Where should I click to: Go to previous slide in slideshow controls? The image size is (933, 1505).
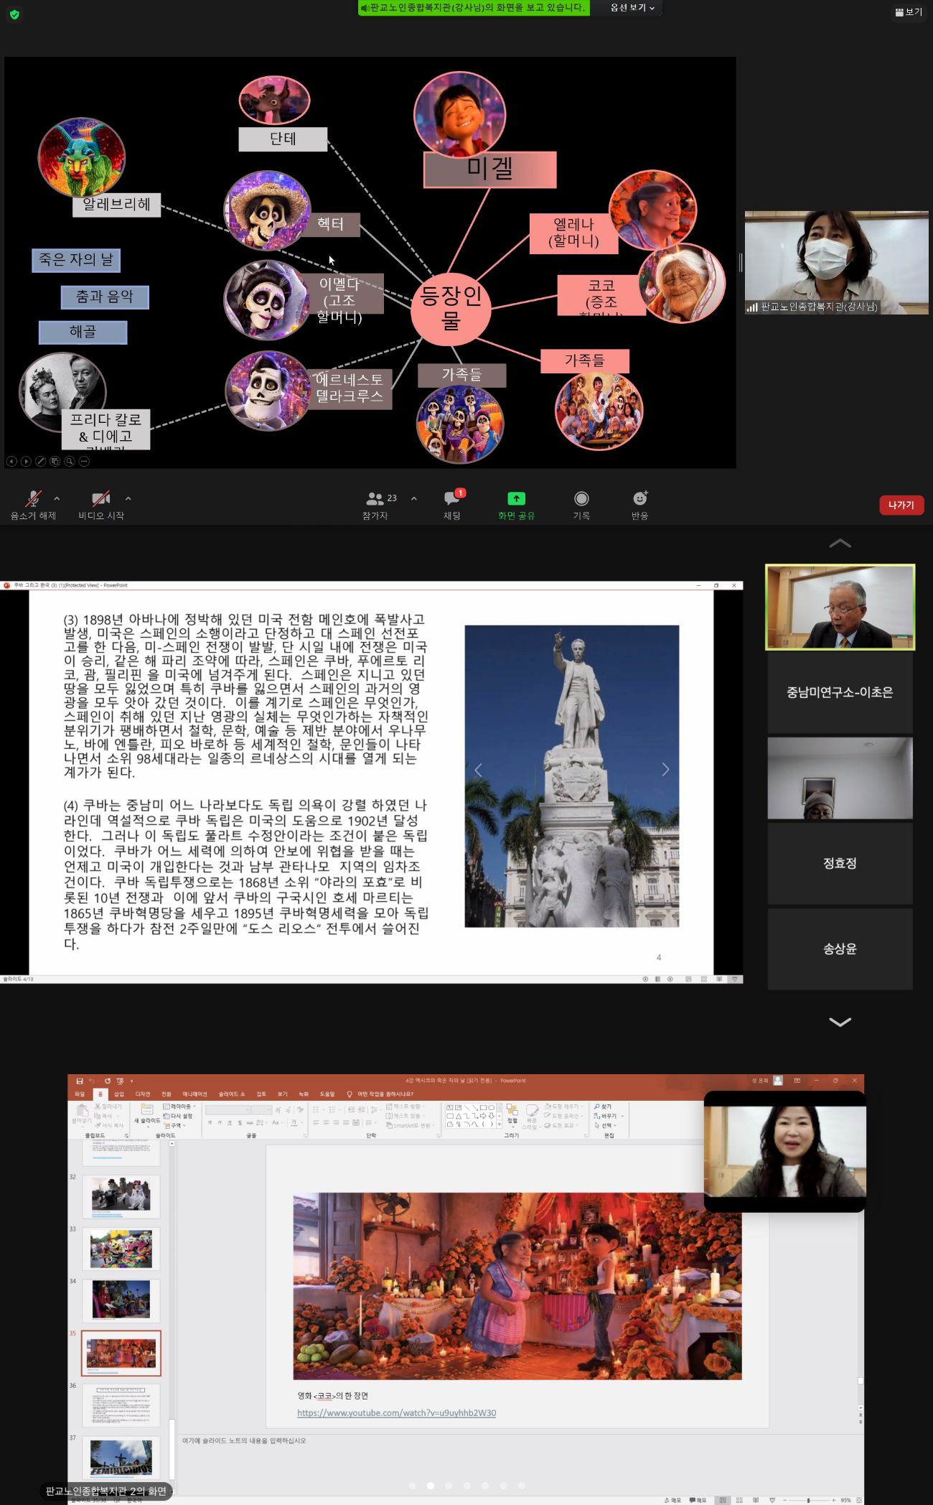11,462
